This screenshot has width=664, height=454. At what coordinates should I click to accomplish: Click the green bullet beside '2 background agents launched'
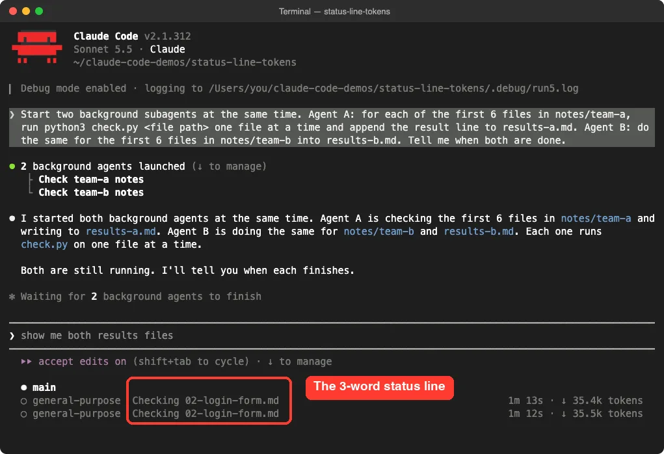12,167
